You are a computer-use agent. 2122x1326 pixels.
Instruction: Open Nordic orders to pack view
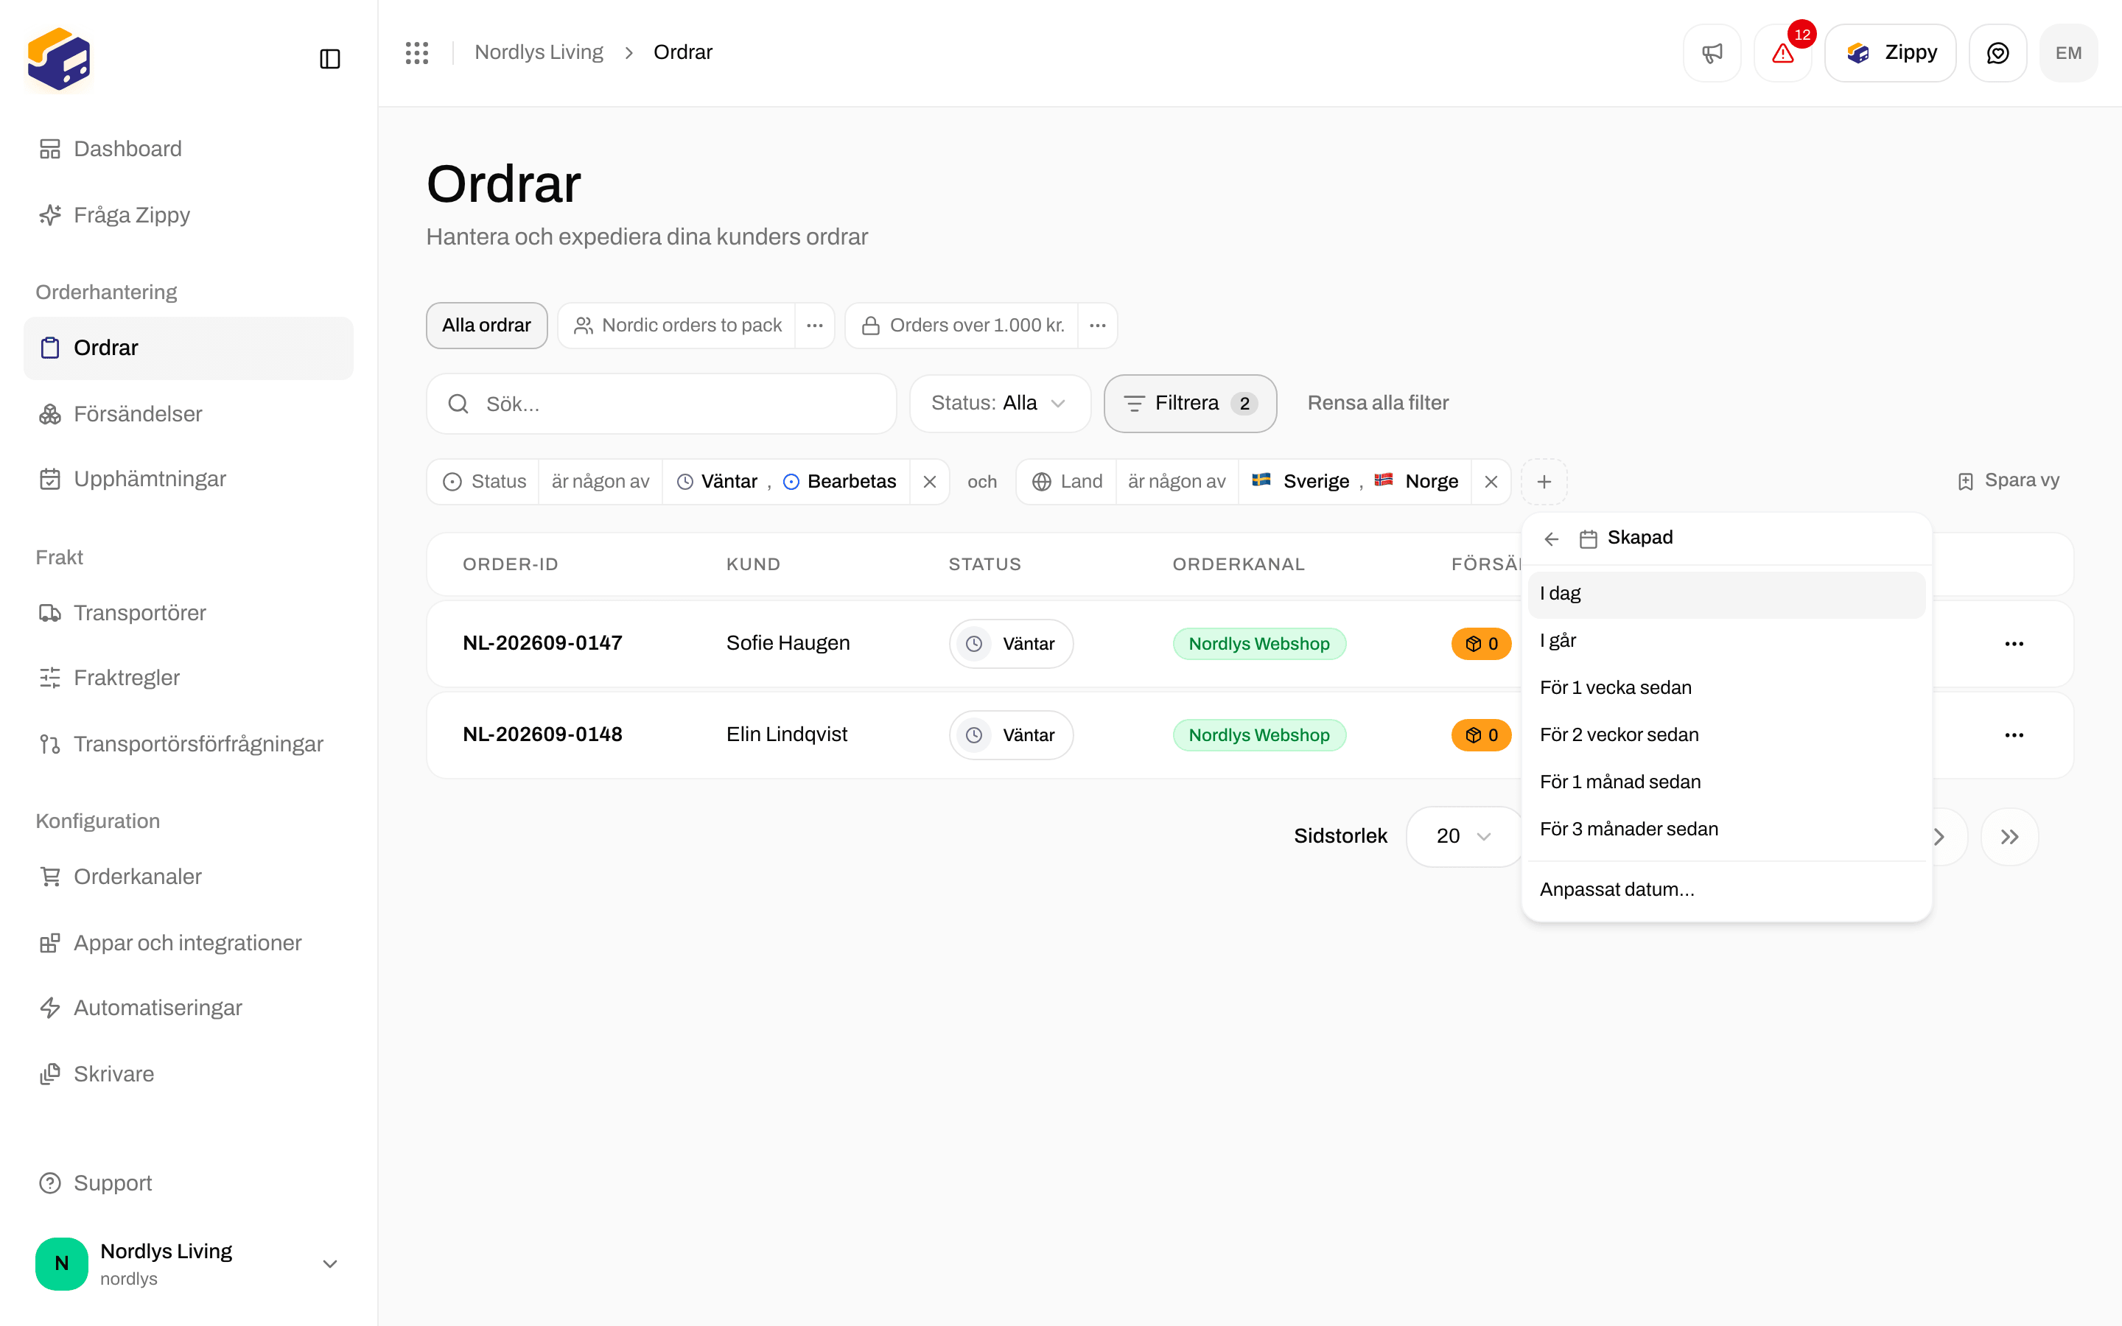pyautogui.click(x=677, y=326)
